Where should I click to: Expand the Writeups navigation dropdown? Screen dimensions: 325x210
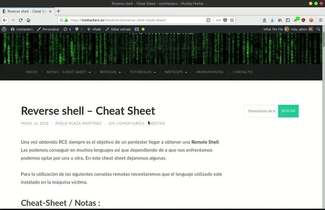176,72
